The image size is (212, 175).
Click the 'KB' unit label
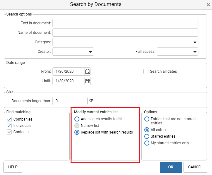[x=91, y=101]
